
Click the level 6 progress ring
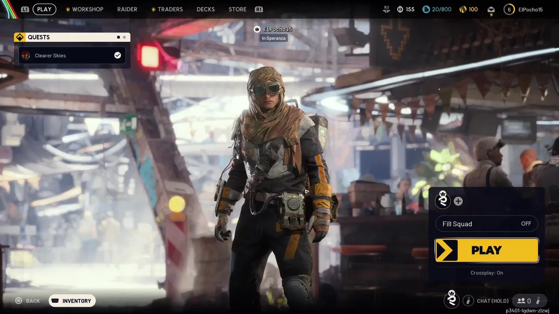pos(509,9)
